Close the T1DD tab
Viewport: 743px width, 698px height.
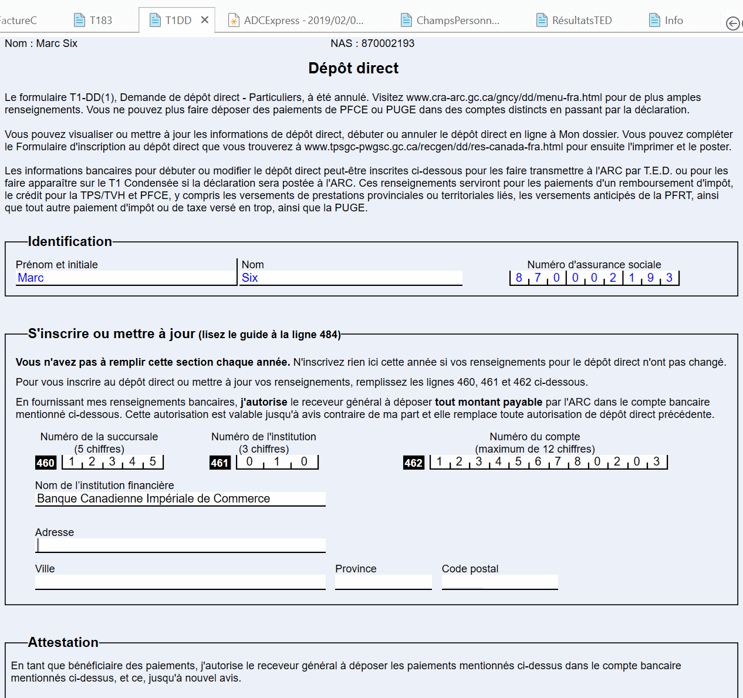(x=205, y=20)
